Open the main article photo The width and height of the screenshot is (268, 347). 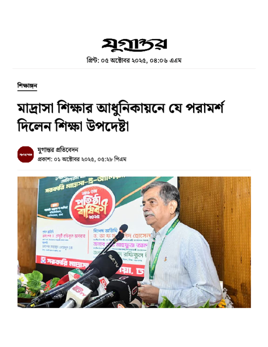point(134,242)
